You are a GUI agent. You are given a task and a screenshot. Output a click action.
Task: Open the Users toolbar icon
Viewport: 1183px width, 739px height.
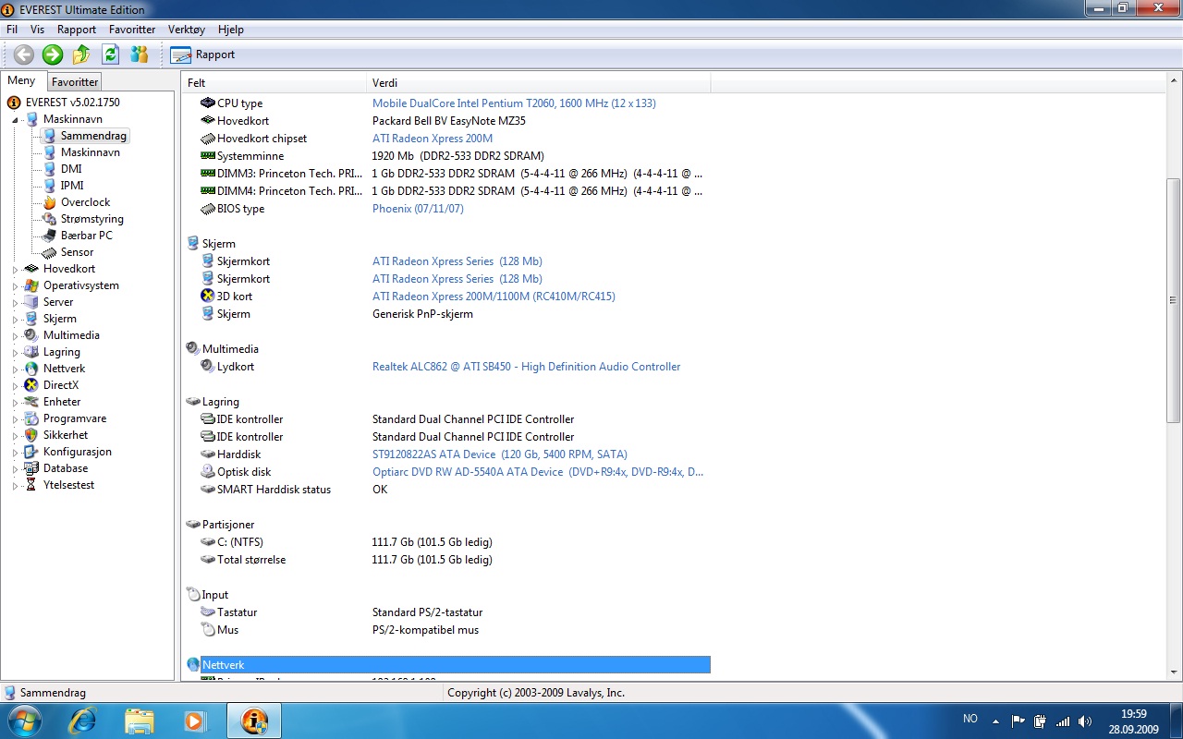(x=139, y=55)
